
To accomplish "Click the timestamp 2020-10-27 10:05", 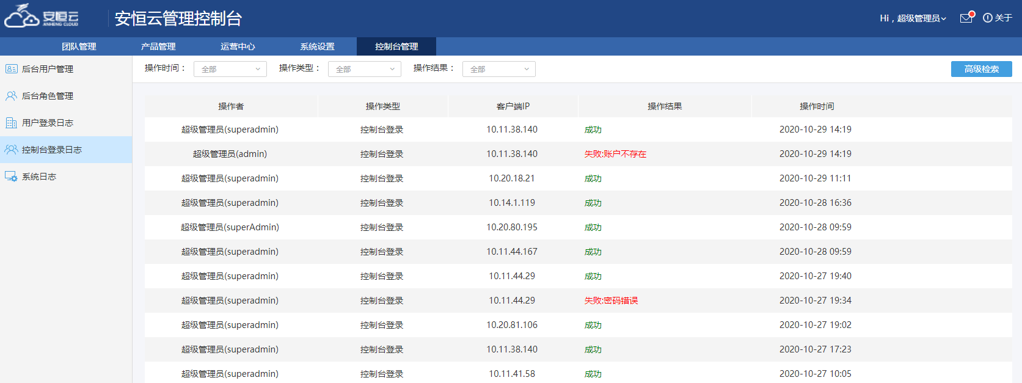I will point(816,374).
